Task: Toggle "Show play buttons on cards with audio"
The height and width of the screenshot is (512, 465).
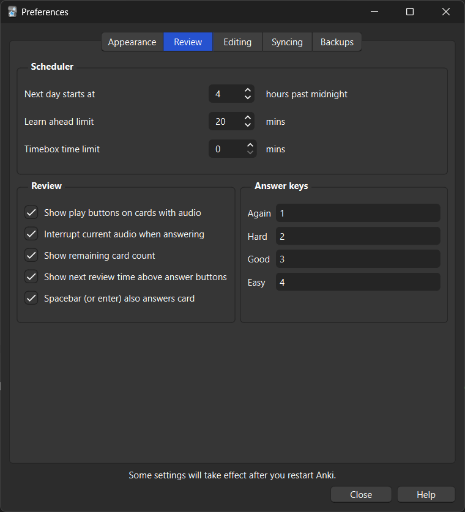Action: coord(31,212)
